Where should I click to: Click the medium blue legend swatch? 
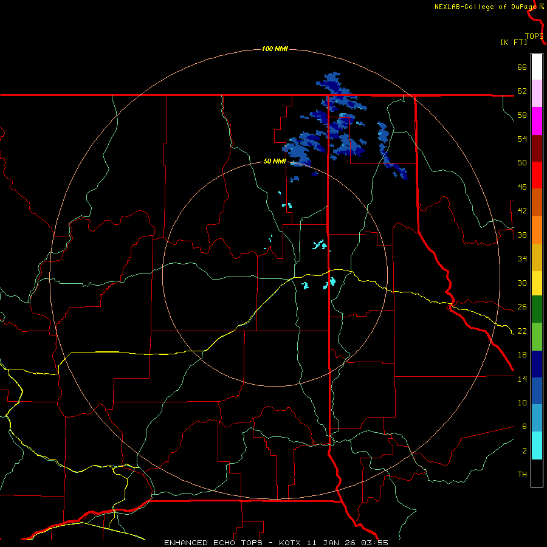pos(537,391)
